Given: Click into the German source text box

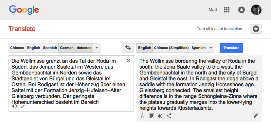Looking at the screenshot, I should pos(71,83).
